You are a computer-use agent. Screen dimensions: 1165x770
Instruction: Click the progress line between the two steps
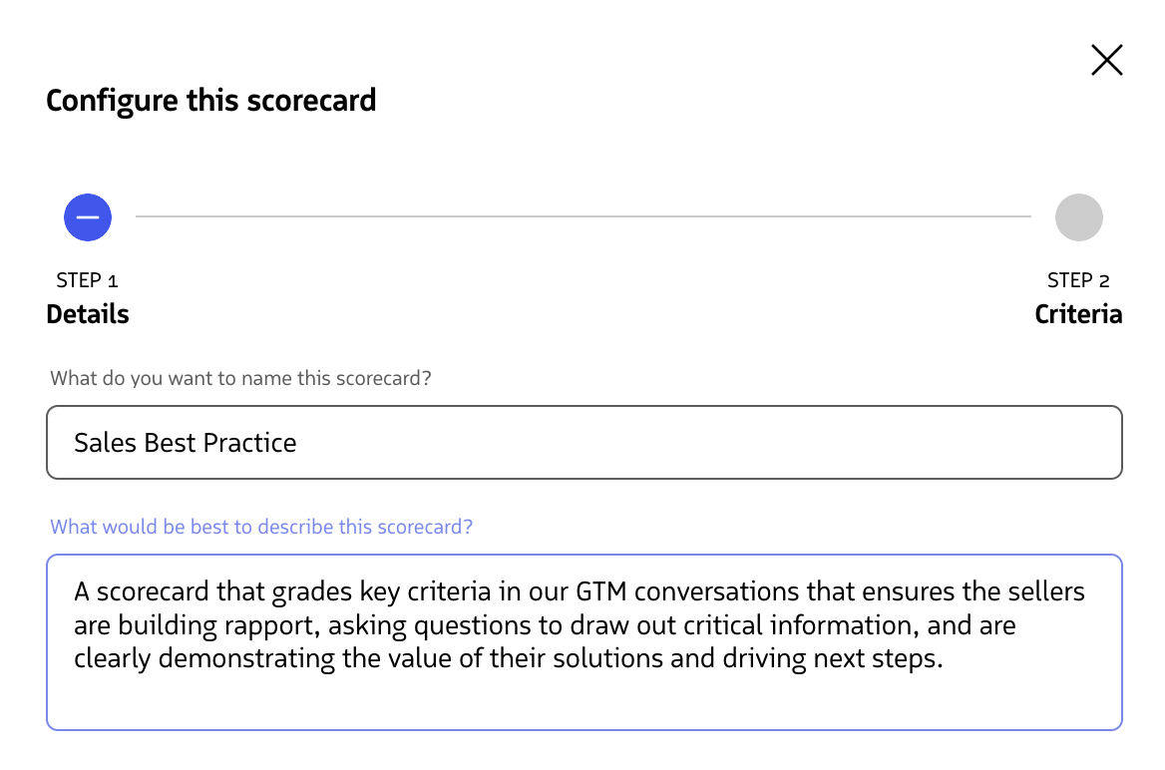pyautogui.click(x=583, y=216)
